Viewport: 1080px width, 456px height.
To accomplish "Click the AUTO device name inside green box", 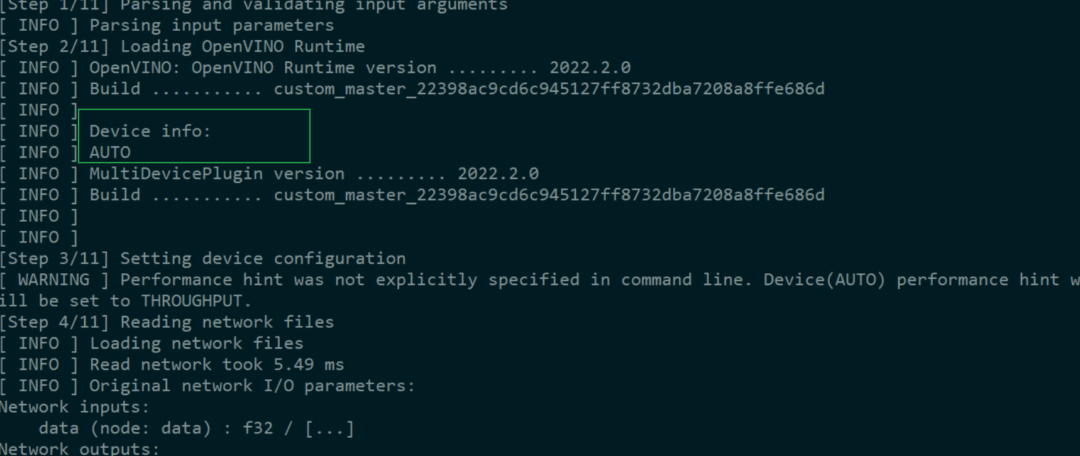I will (x=110, y=153).
